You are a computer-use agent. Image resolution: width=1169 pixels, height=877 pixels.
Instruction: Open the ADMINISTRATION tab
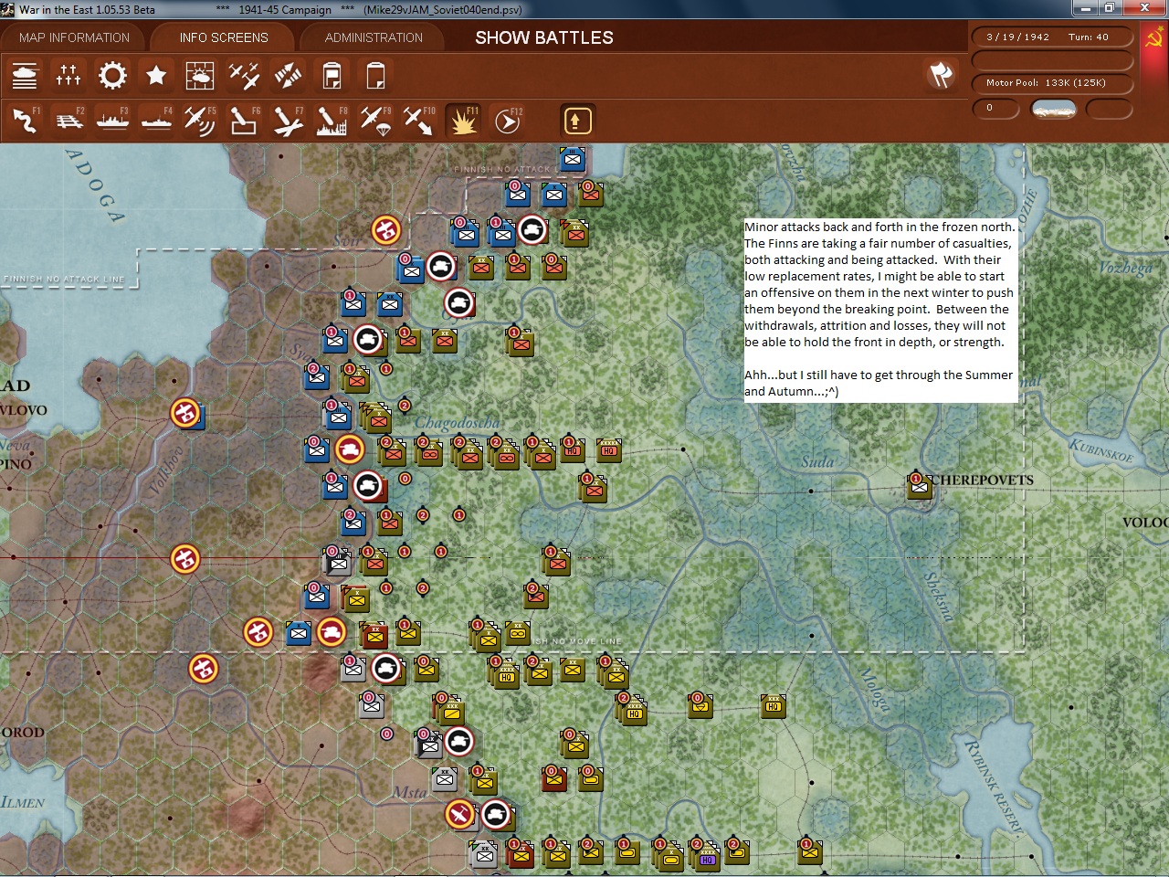(374, 37)
